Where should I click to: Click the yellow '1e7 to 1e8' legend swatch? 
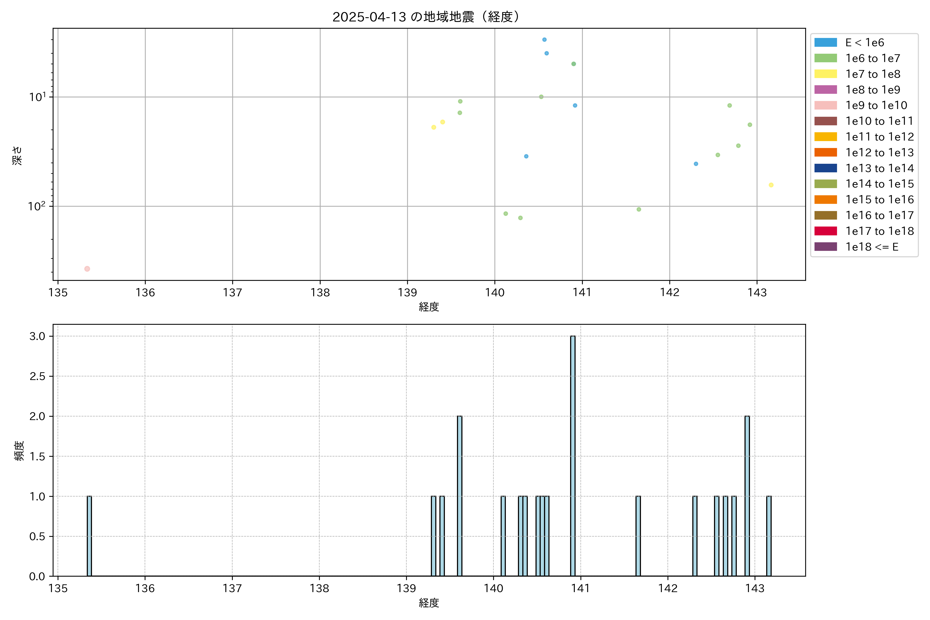click(825, 74)
